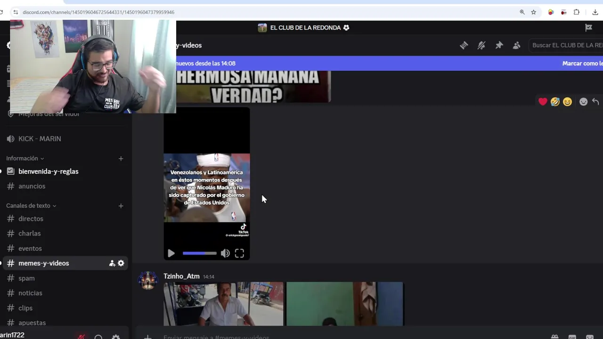Open the multicolor circles browser extension
603x339 pixels.
[551, 12]
